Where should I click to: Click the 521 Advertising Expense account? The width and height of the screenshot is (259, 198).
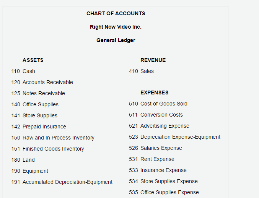coord(159,126)
